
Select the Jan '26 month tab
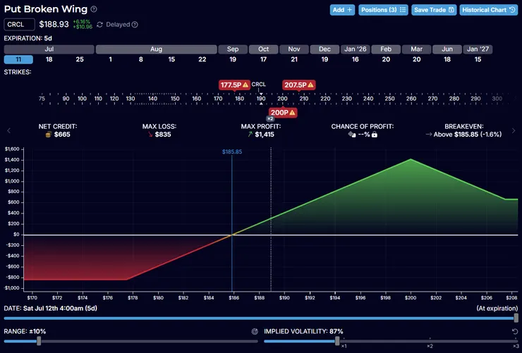(356, 49)
